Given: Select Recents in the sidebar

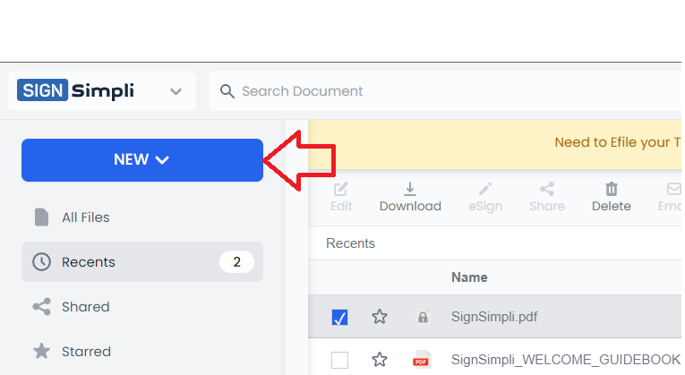Looking at the screenshot, I should [x=88, y=262].
